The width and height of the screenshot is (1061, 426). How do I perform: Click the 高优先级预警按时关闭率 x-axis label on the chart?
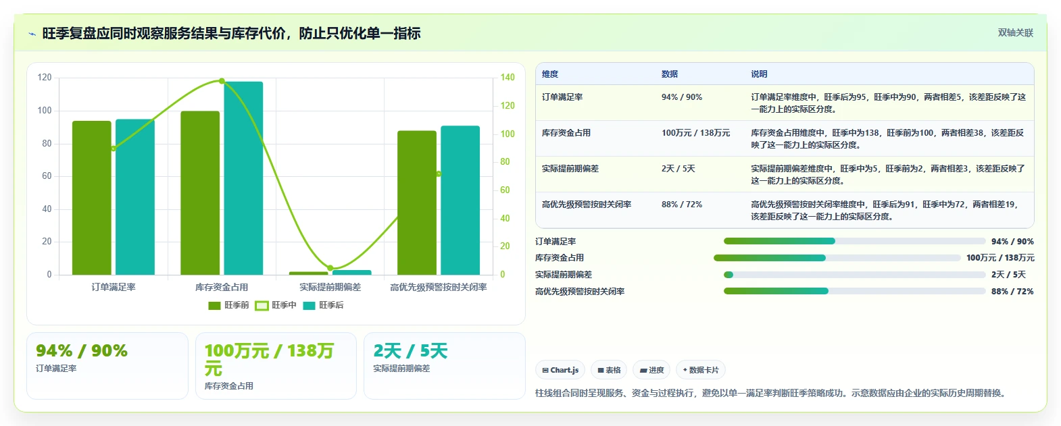(x=439, y=287)
